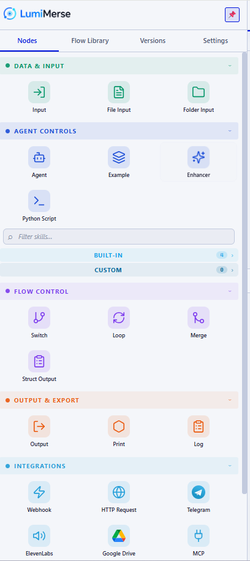Open the Versions tab
Screen dimensions: 250x561
[x=153, y=41]
